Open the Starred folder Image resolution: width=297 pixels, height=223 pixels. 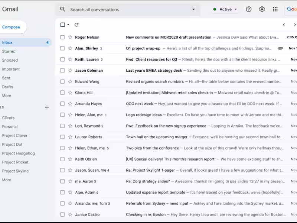(9, 51)
